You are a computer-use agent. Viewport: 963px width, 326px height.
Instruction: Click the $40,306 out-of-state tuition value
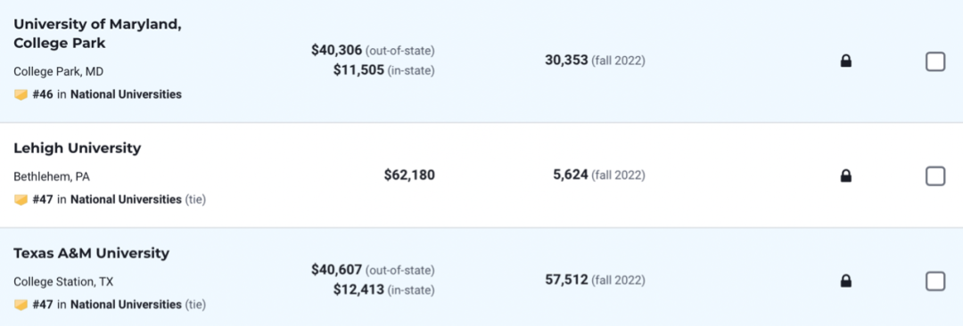pos(337,50)
